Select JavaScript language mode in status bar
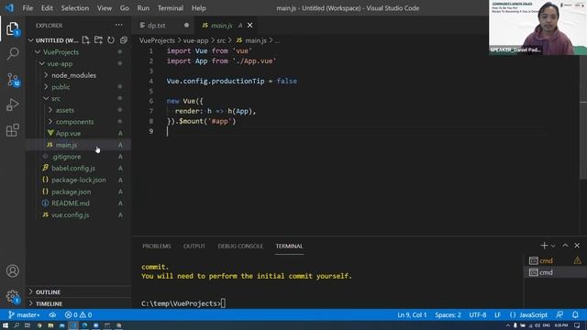Viewport: 587px width, 330px height. [x=528, y=315]
